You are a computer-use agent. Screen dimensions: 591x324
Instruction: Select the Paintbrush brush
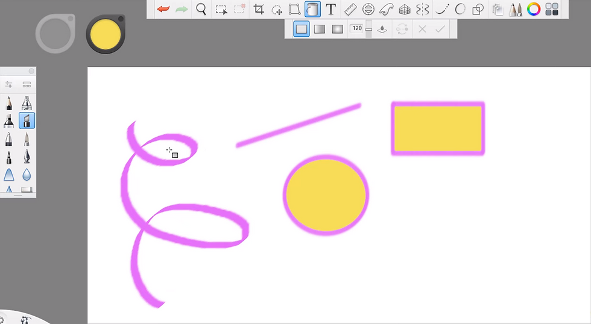27,139
